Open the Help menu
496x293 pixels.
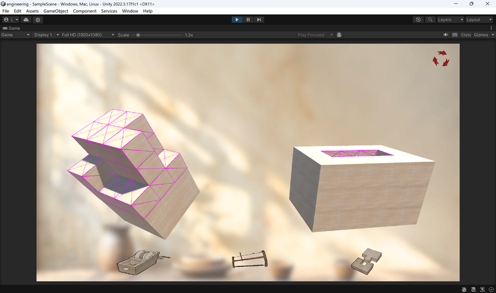coord(148,11)
